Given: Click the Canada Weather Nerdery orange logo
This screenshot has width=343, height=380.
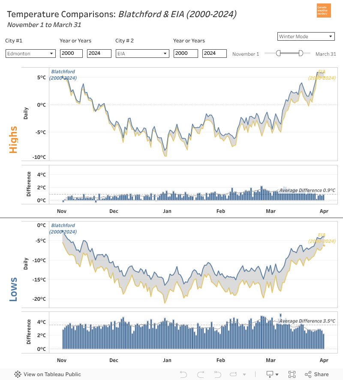Looking at the screenshot, I should pyautogui.click(x=324, y=11).
